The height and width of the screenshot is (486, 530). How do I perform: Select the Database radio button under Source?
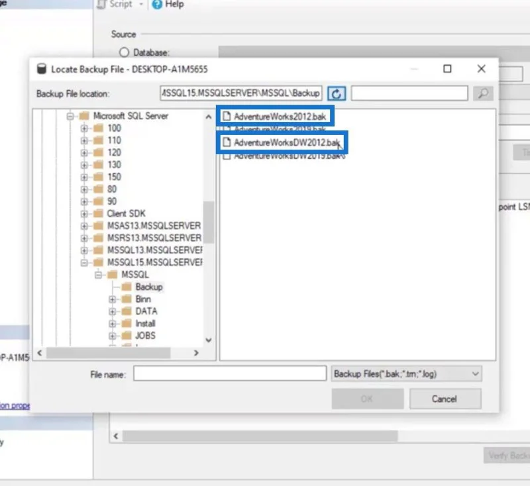tap(124, 52)
